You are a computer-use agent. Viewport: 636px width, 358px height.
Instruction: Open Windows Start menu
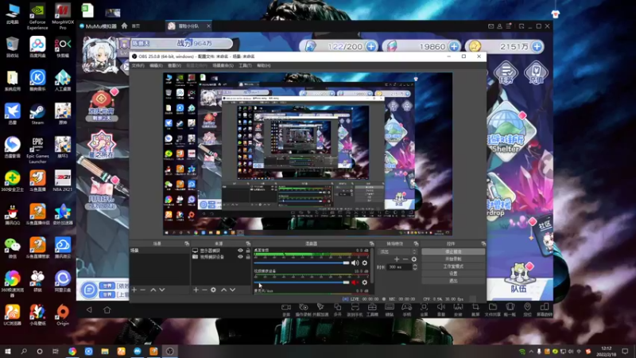[x=8, y=351]
